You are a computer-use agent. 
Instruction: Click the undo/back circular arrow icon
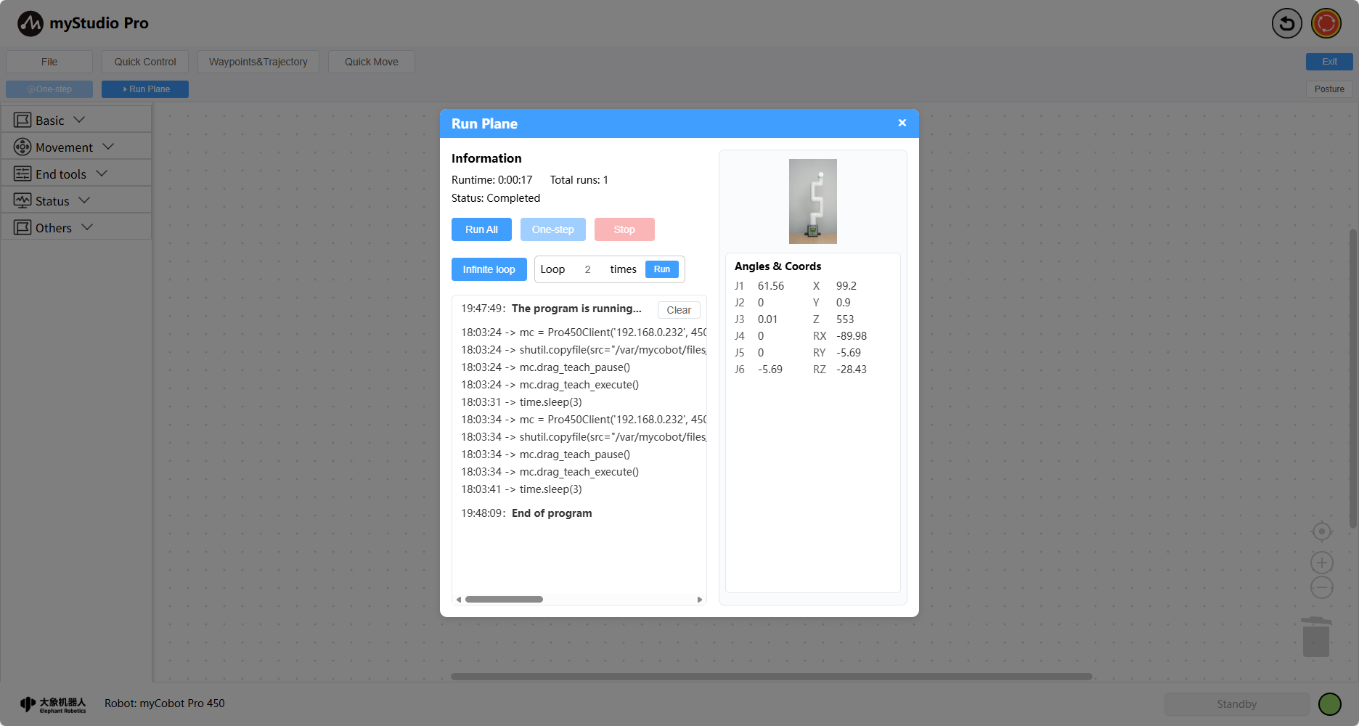click(1286, 23)
